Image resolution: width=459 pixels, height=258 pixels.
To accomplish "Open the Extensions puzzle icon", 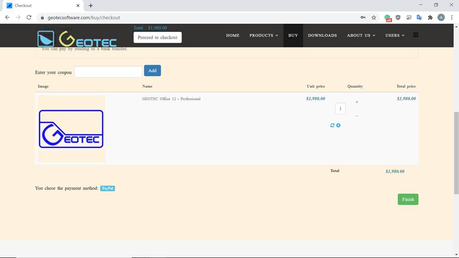I will pos(430,18).
